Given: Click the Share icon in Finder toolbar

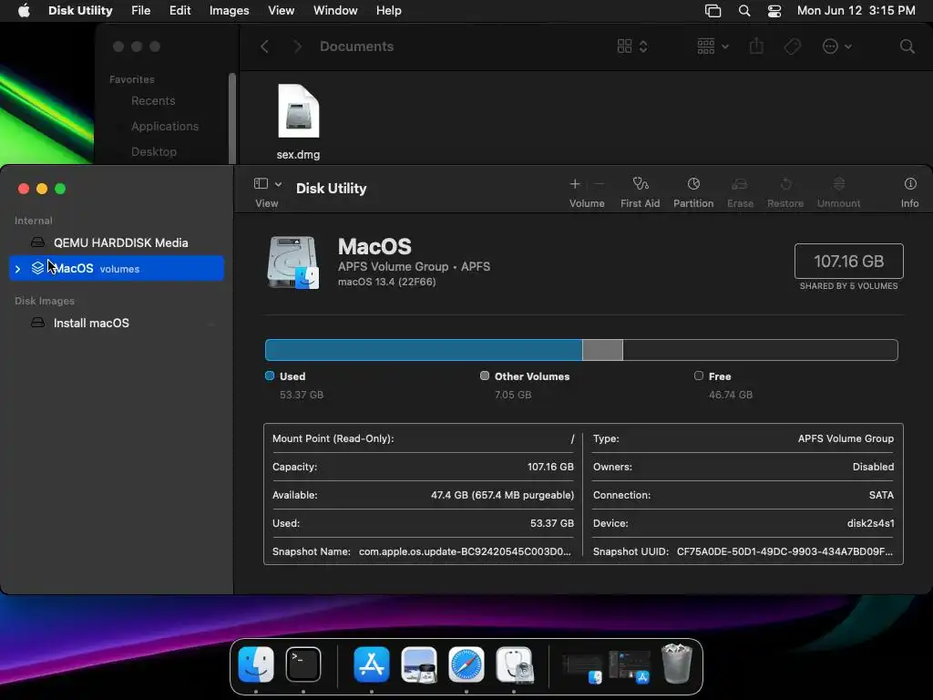Looking at the screenshot, I should (756, 46).
